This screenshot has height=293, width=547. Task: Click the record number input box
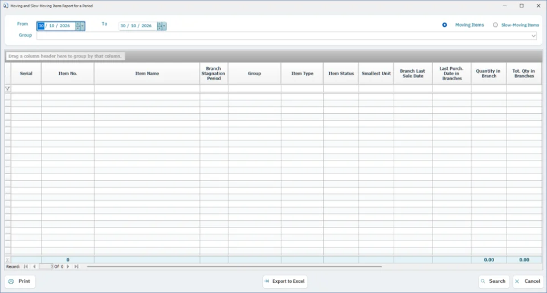point(46,266)
